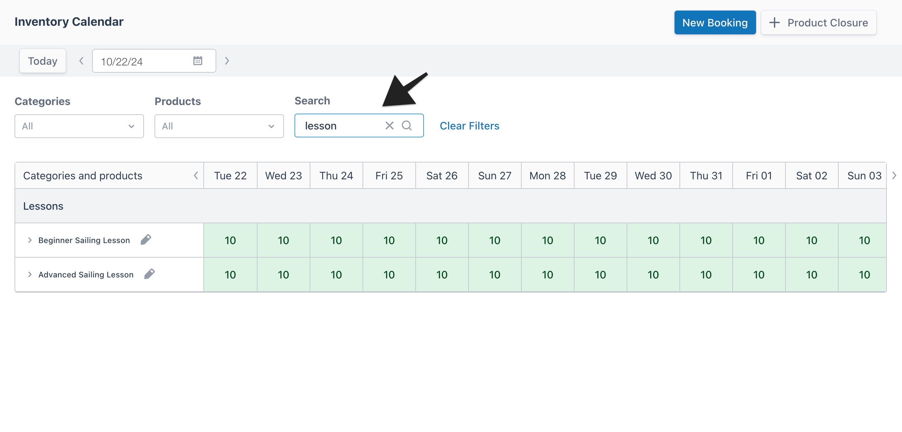Open Beginner Sailing Lesson availability on Tue 22
Image resolution: width=902 pixels, height=432 pixels.
pyautogui.click(x=230, y=240)
